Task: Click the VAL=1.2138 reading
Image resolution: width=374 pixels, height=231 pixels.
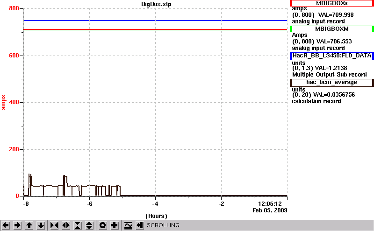Action: point(331,68)
